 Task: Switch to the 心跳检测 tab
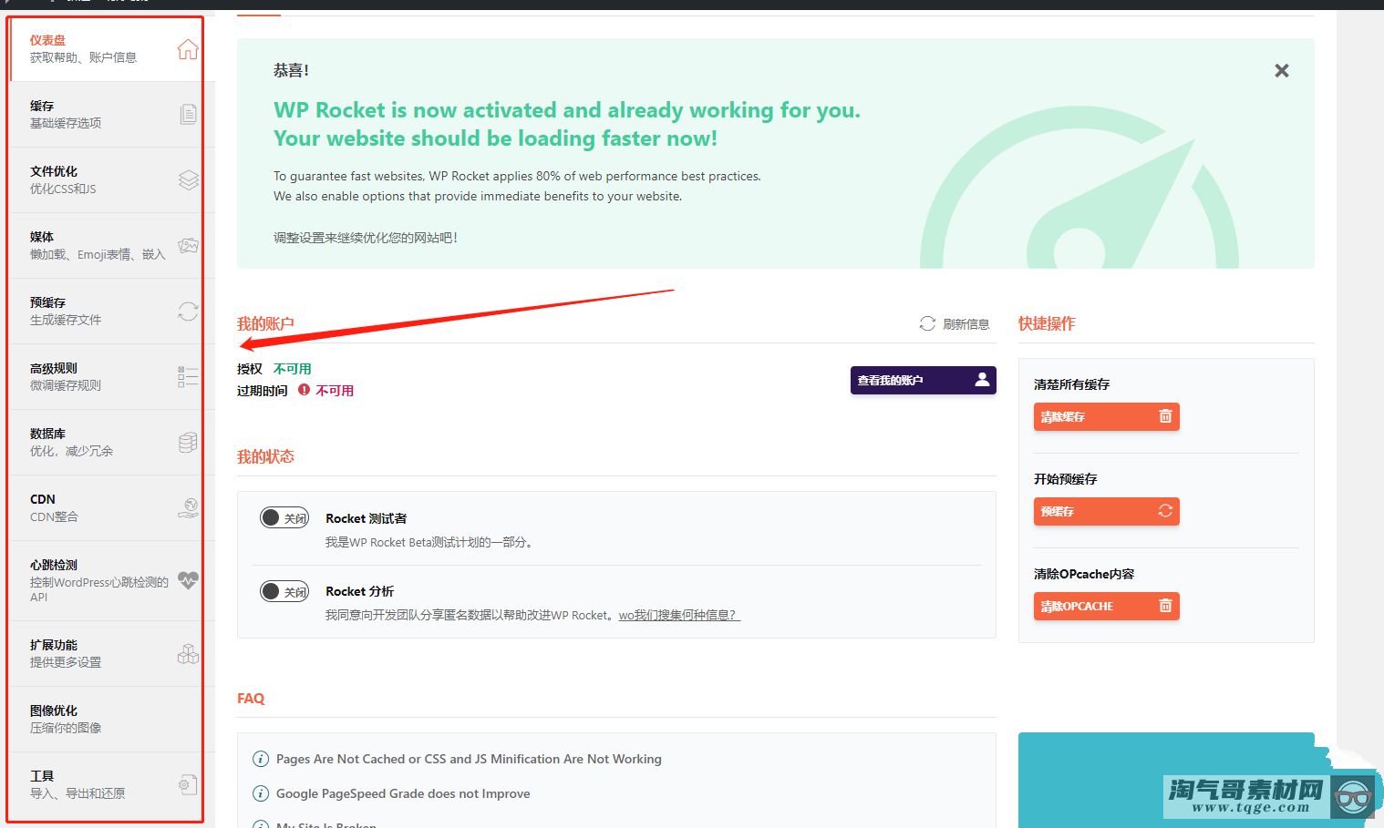pos(112,581)
